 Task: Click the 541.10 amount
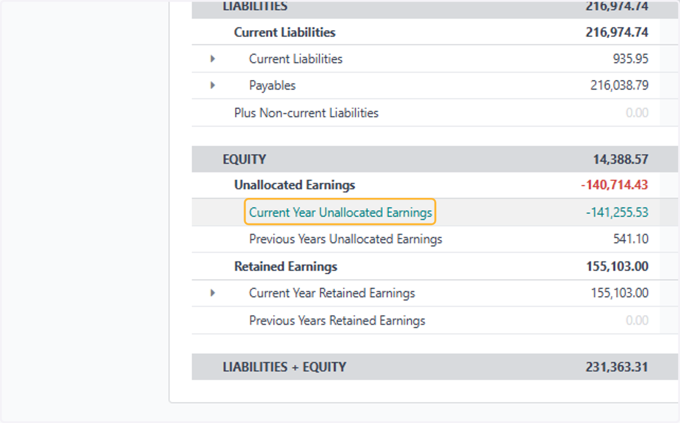click(x=631, y=239)
